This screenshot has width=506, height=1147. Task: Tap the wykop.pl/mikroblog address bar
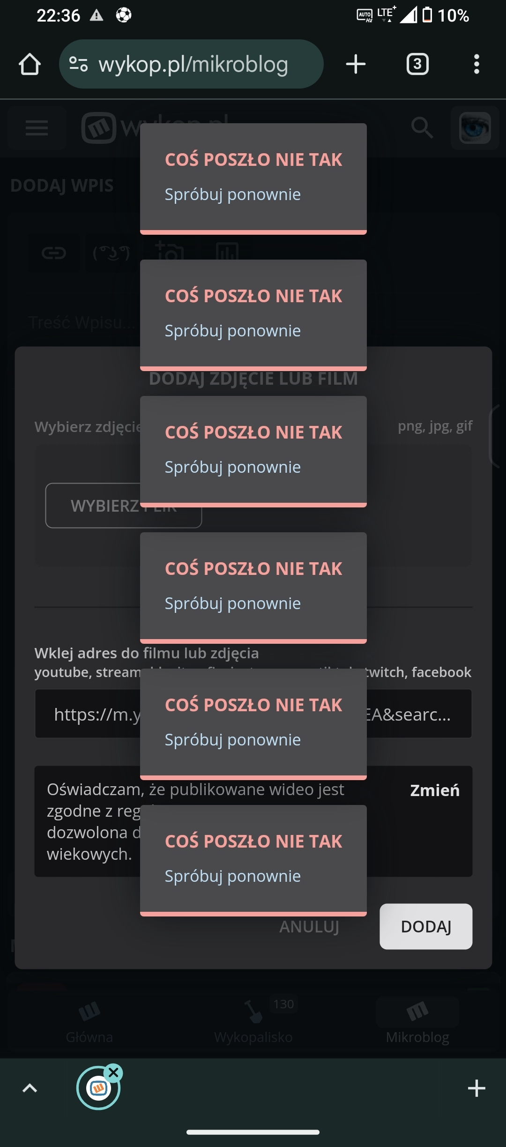[193, 64]
